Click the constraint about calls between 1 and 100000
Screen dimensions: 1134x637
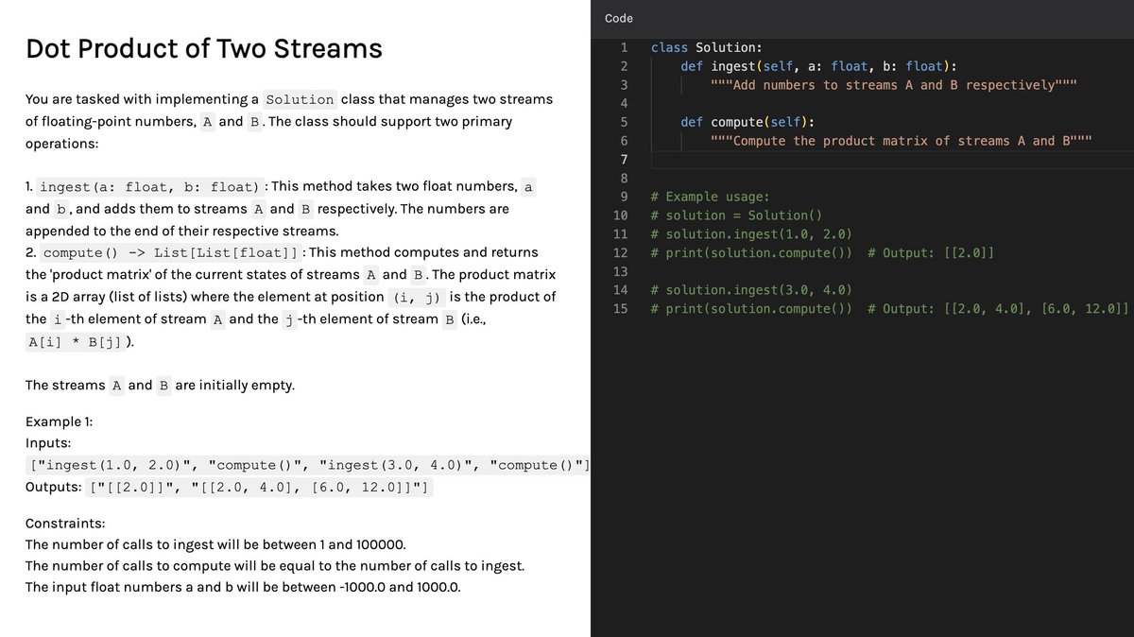click(215, 545)
